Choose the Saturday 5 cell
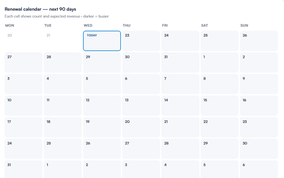Screen dimensions: 284x178 click(219, 169)
